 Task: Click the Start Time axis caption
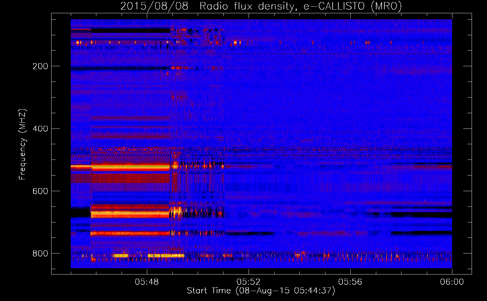(x=261, y=291)
